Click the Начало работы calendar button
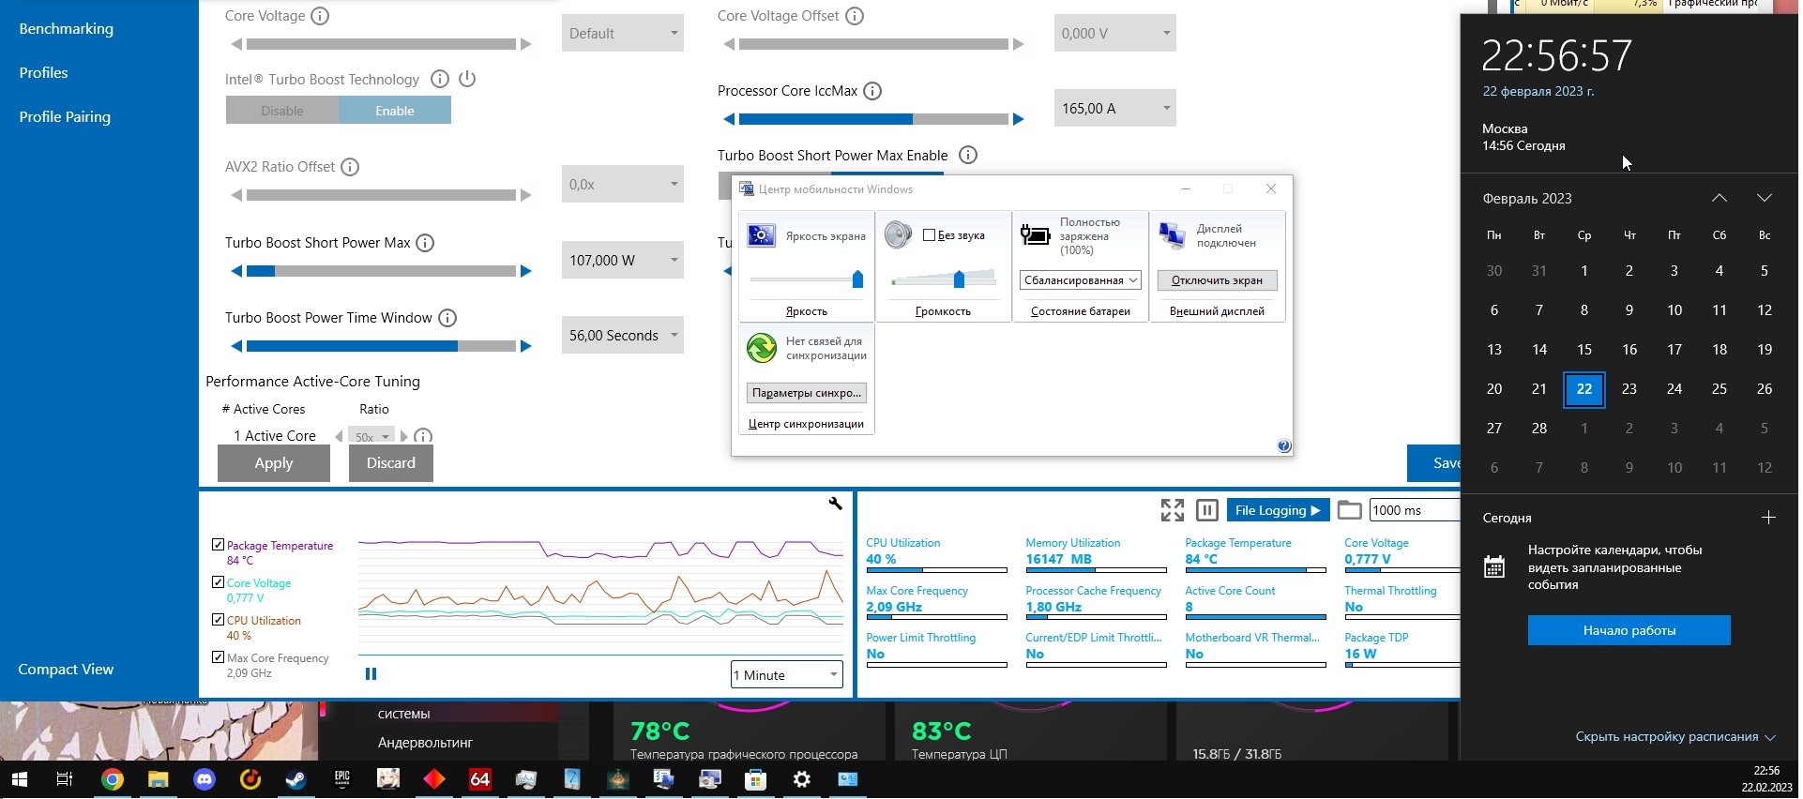The width and height of the screenshot is (1803, 799). tap(1629, 630)
